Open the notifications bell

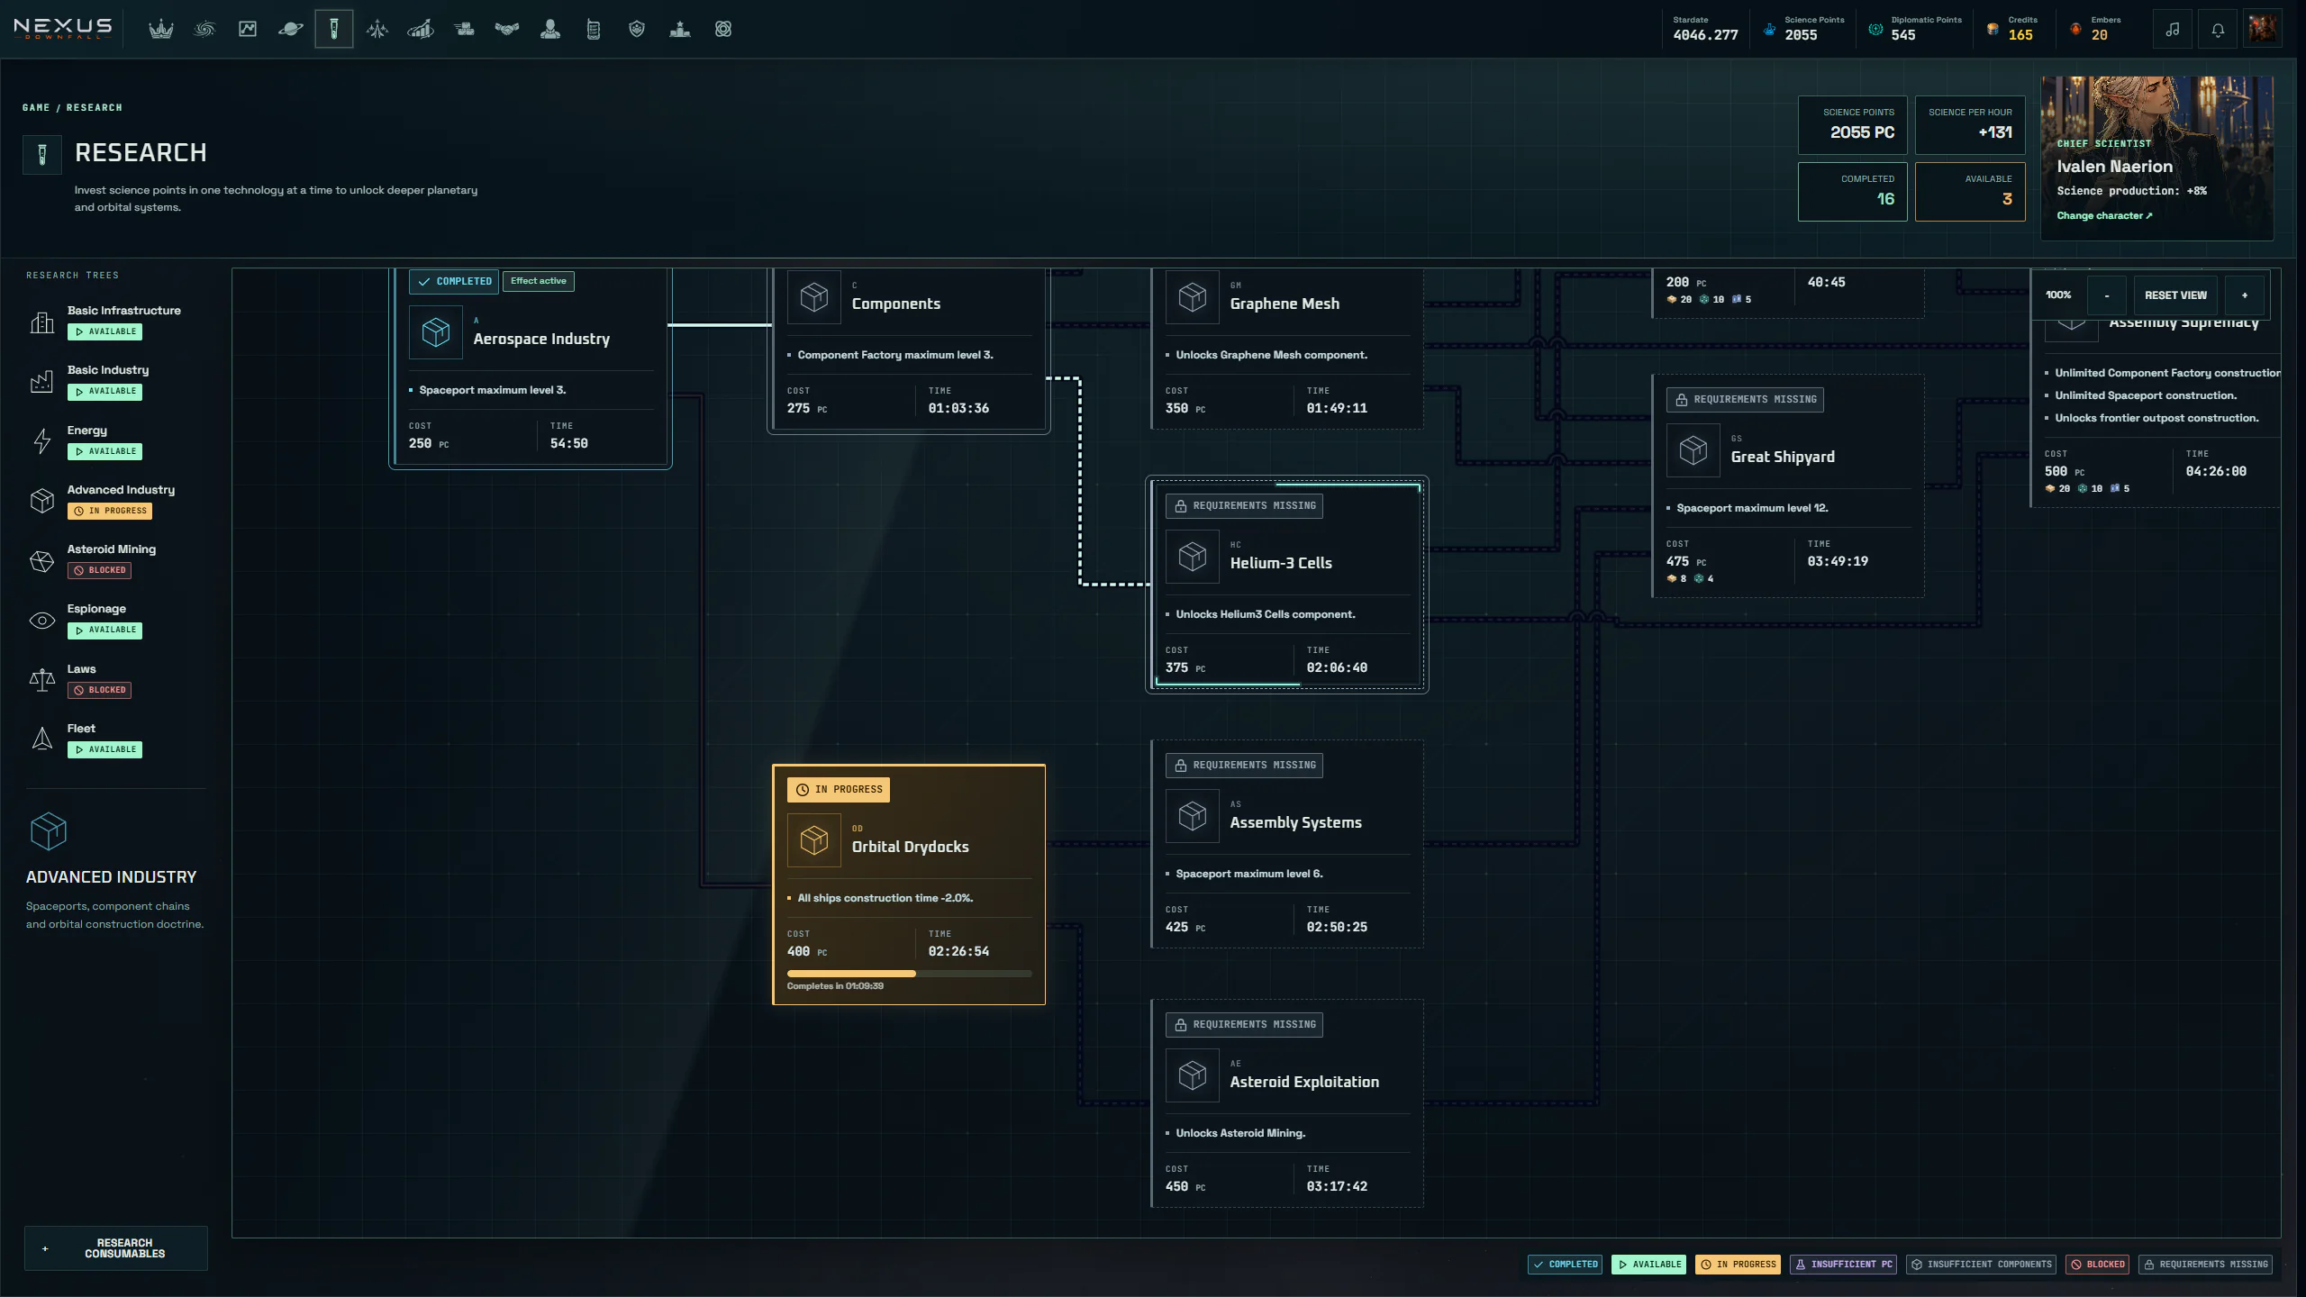coord(2218,30)
